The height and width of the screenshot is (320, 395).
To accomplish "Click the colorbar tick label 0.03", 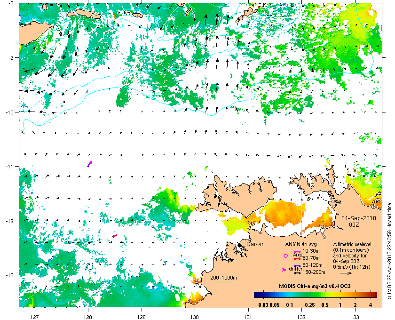I will point(263,305).
